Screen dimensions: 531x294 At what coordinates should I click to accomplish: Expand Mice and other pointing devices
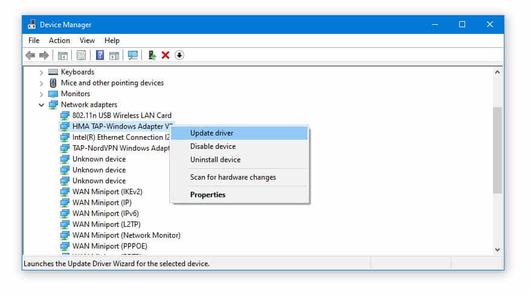41,83
